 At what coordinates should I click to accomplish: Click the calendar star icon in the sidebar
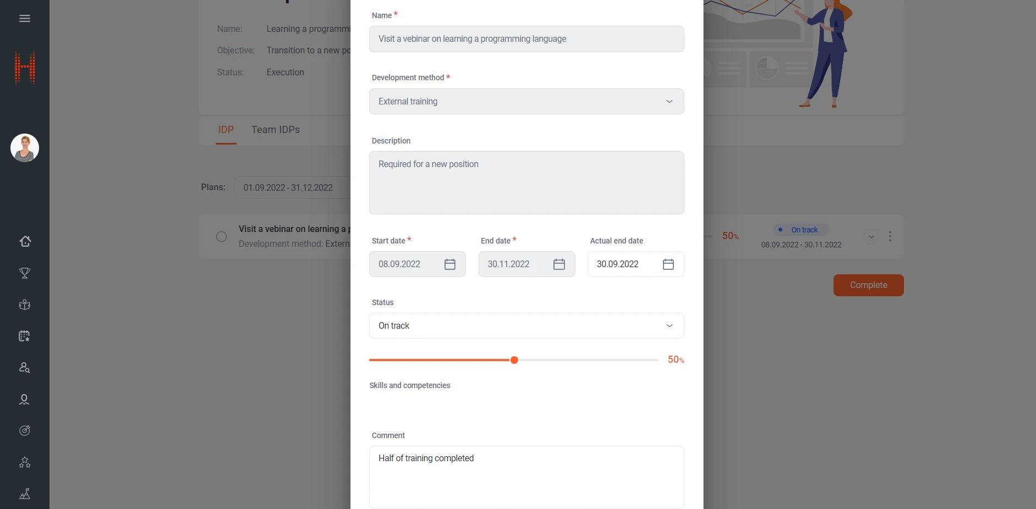(x=25, y=336)
